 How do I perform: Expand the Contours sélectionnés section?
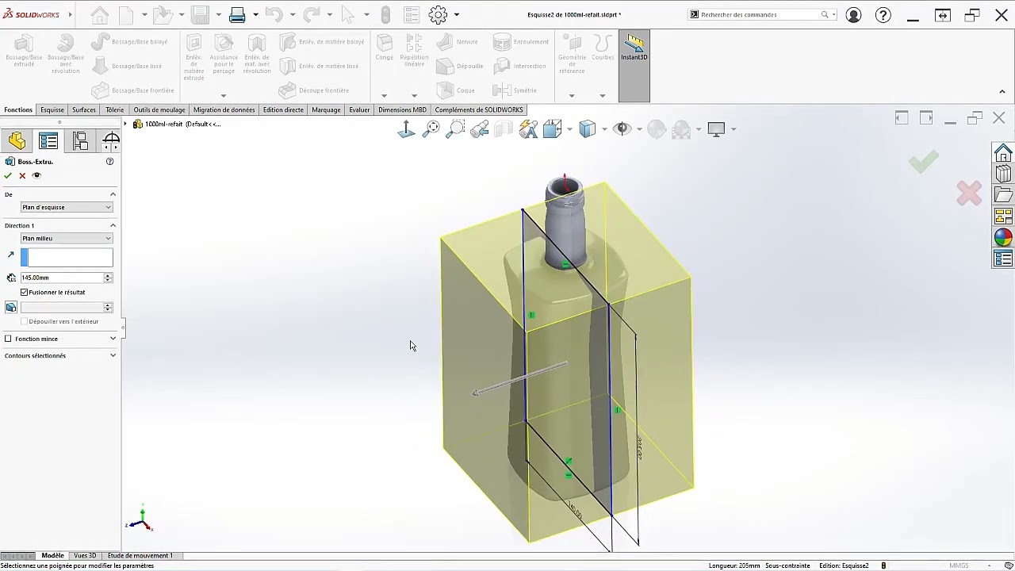click(113, 355)
